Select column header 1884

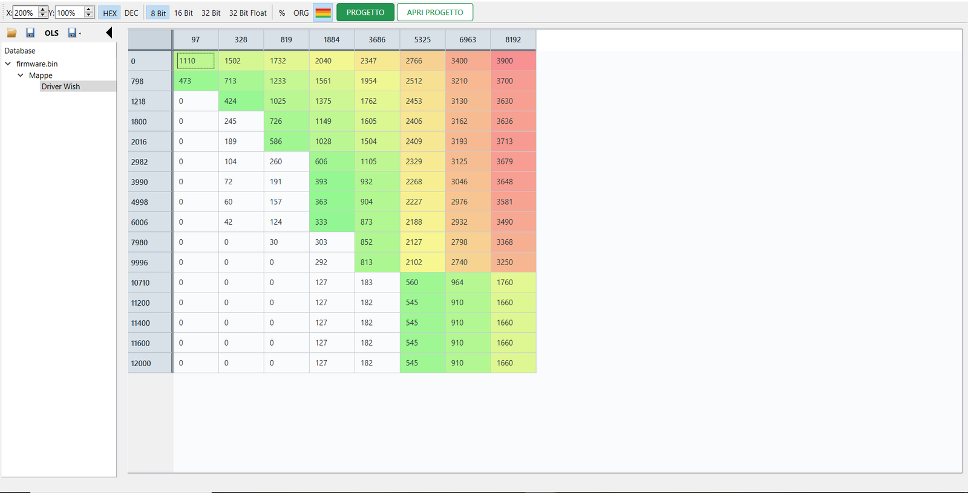click(332, 40)
